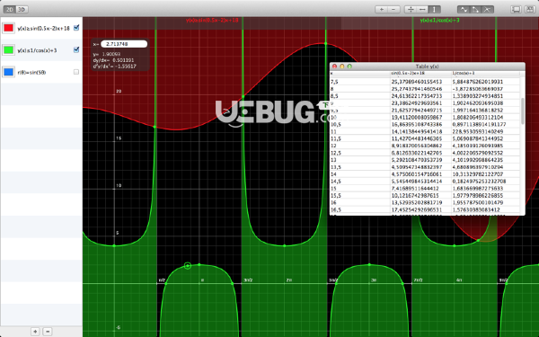Click the red color swatch of first equation

pyautogui.click(x=9, y=28)
